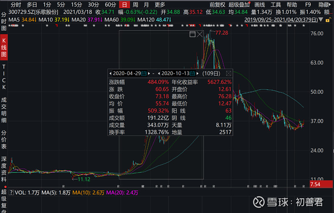Click the volume MA(10): 2.6万 label
Screen dimensions: 334x213
click(88, 193)
